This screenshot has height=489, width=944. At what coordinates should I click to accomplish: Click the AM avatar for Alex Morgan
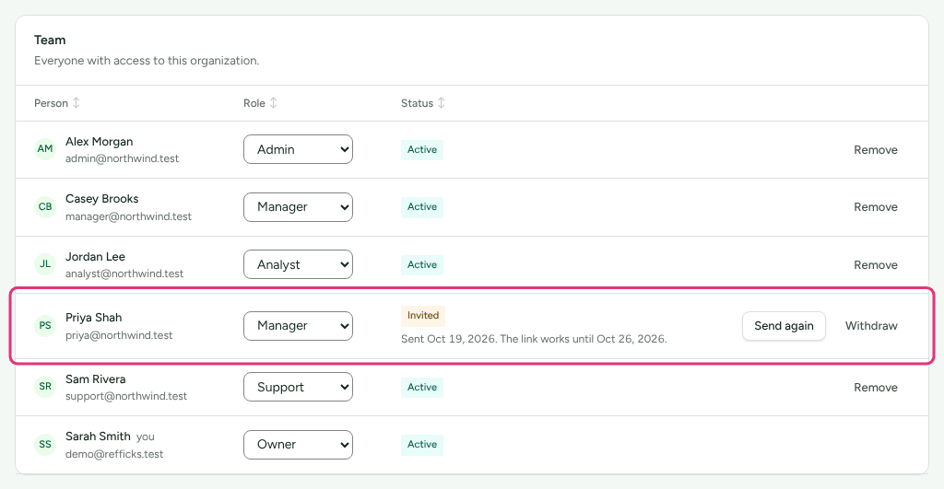(x=45, y=149)
